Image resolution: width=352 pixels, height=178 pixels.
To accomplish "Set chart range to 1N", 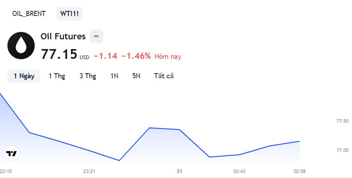I will tap(114, 76).
